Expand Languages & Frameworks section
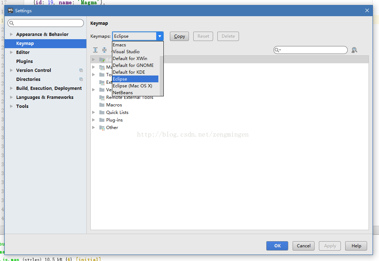This screenshot has width=379, height=261. tap(11, 97)
